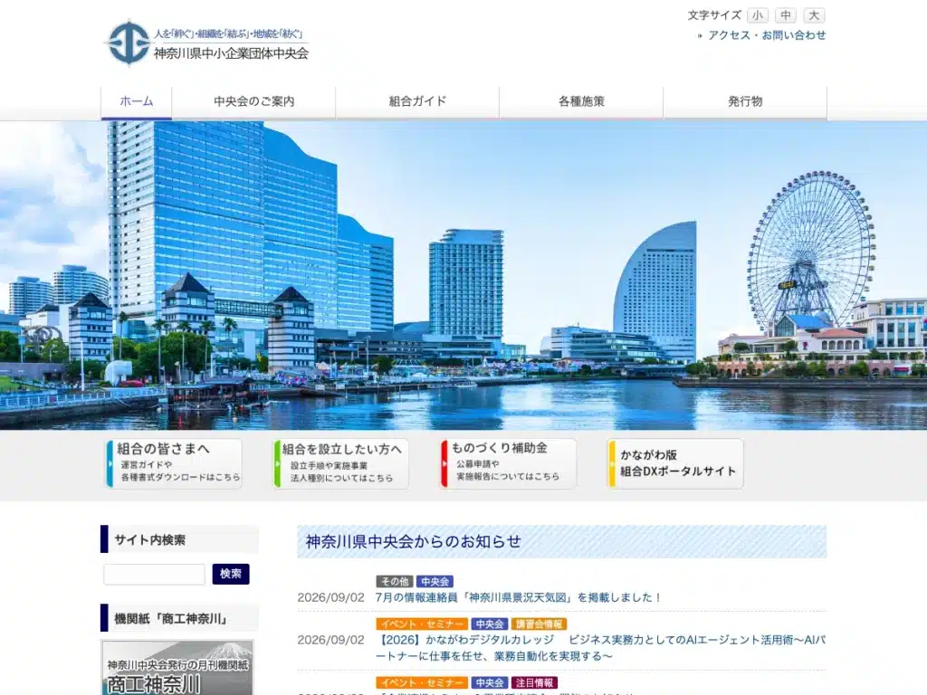Click the Yokohama skyline hero image
The height and width of the screenshot is (695, 927).
[463, 275]
